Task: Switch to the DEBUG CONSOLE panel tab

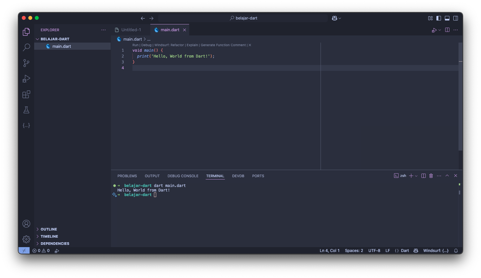Action: [183, 176]
